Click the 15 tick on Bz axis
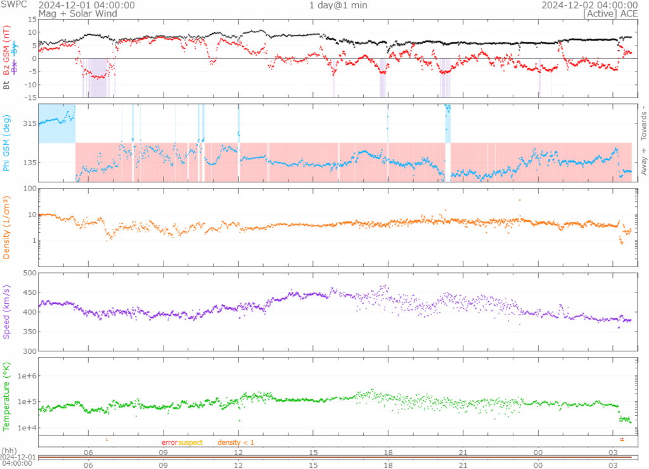The image size is (649, 469). click(x=32, y=20)
